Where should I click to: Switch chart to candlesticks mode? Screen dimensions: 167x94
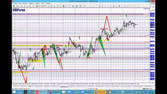[x=52, y=6]
